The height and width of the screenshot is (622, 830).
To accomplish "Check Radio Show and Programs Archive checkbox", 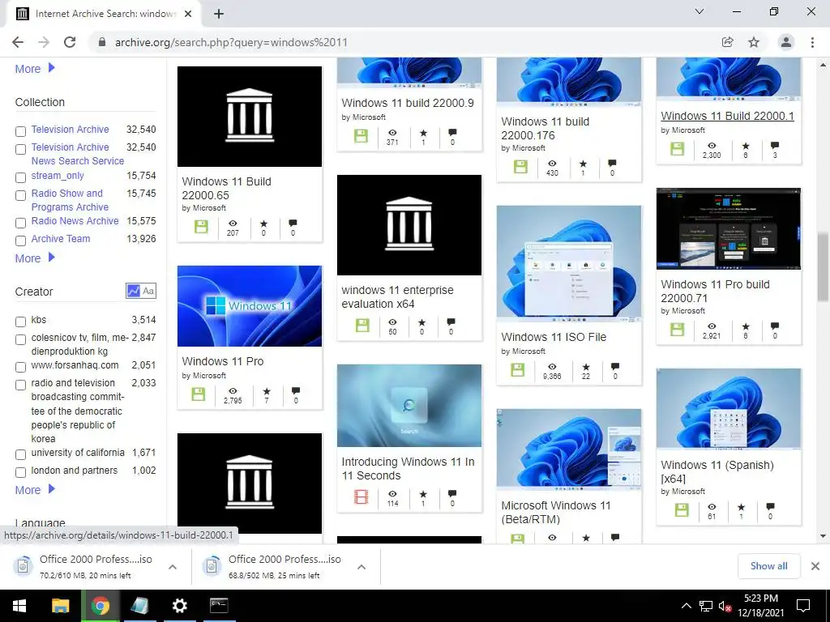I will pyautogui.click(x=20, y=195).
